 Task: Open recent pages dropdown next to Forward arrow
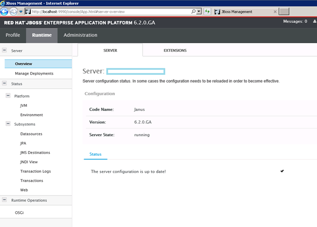click(x=21, y=12)
